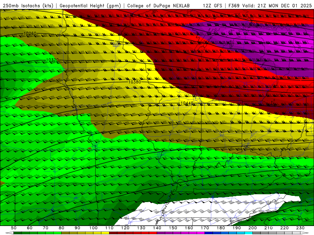314x235 pixels.
Task: Click the 100 value on color scale
Action: click(x=93, y=228)
